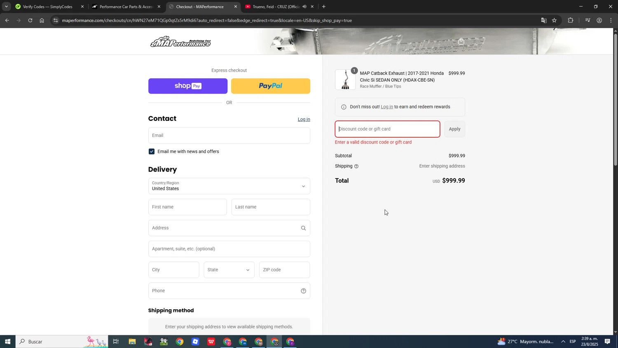Click Log in link next to Contact
This screenshot has width=618, height=348.
304,119
